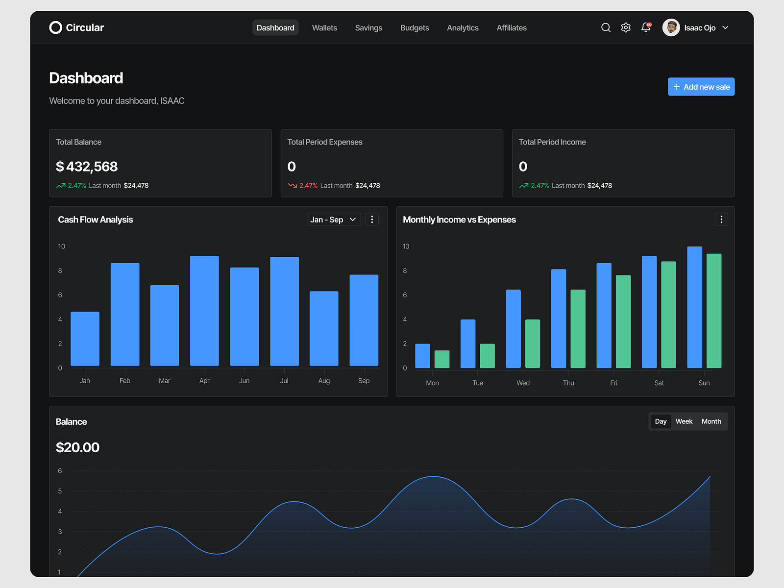Click the notification badge on the bell
This screenshot has width=784, height=588.
click(x=649, y=24)
